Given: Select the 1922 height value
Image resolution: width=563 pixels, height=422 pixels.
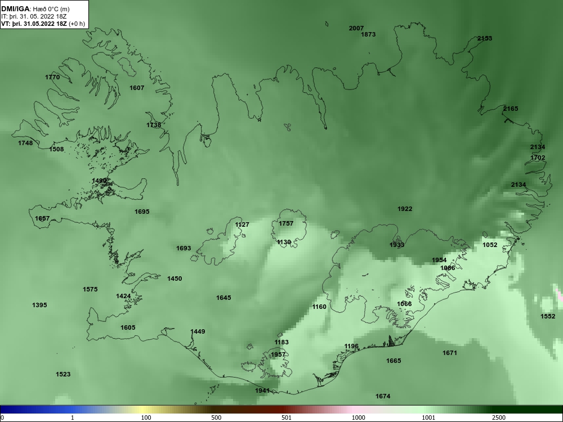Looking at the screenshot, I should pos(405,209).
